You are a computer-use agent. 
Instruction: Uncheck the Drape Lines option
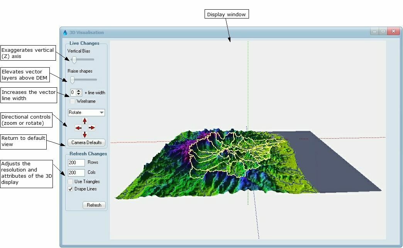pos(70,189)
